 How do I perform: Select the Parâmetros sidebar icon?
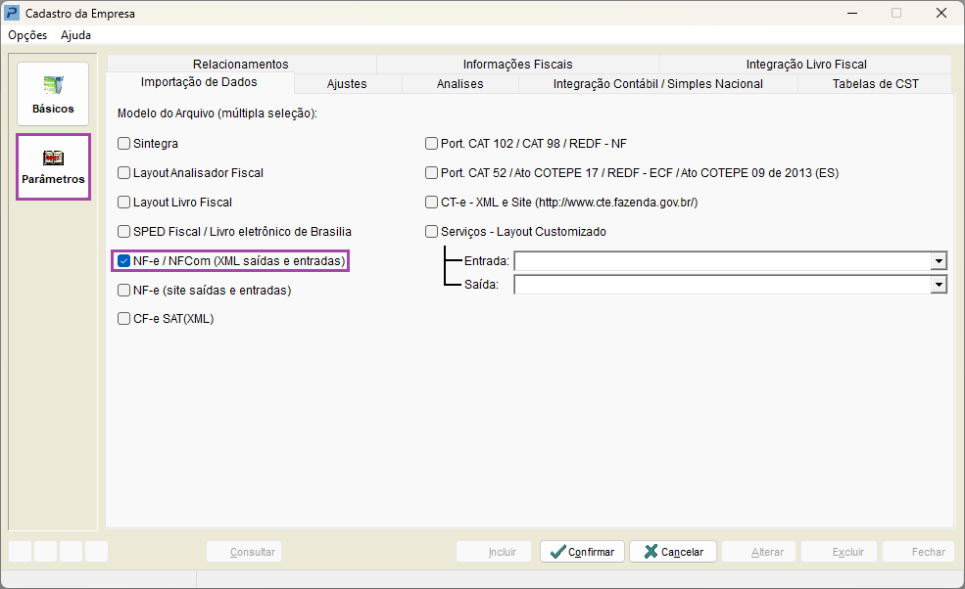(x=53, y=166)
